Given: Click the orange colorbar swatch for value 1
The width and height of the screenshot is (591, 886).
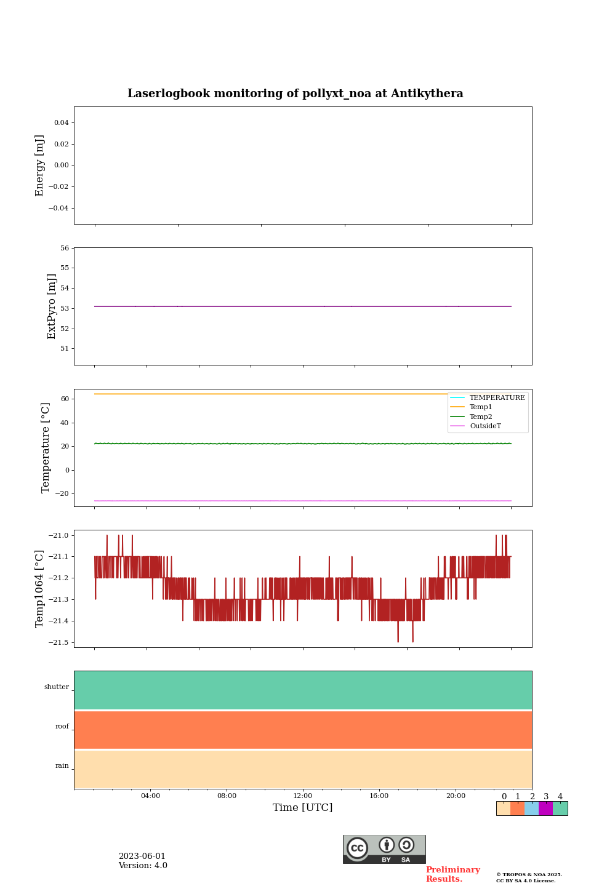Looking at the screenshot, I should coord(517,808).
